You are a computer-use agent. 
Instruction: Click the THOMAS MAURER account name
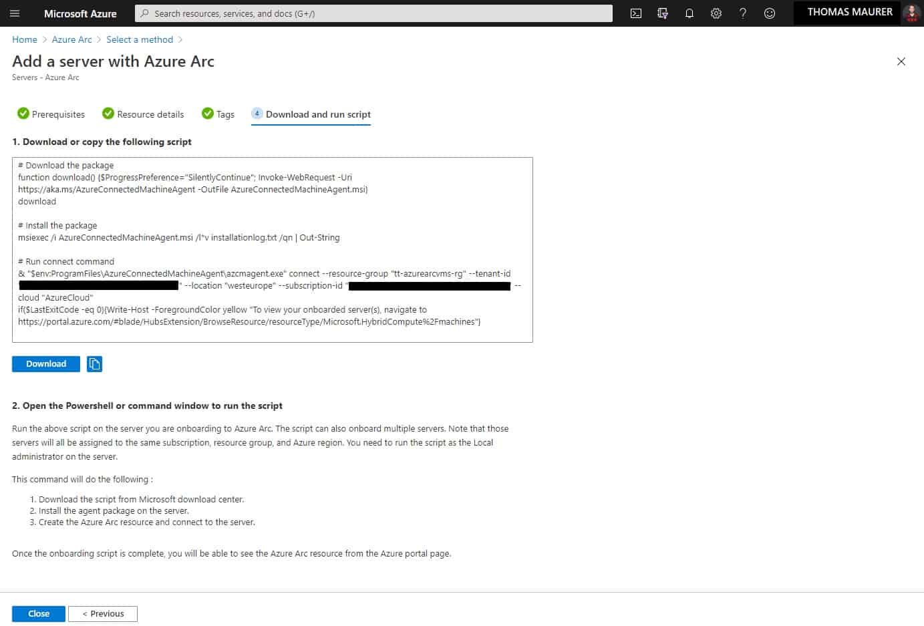[x=850, y=12]
